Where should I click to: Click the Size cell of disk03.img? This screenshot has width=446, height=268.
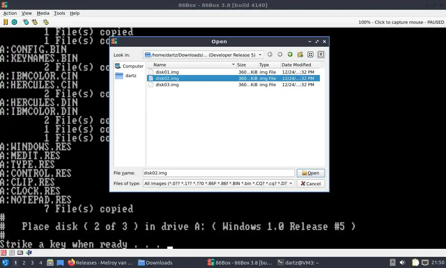(x=248, y=85)
